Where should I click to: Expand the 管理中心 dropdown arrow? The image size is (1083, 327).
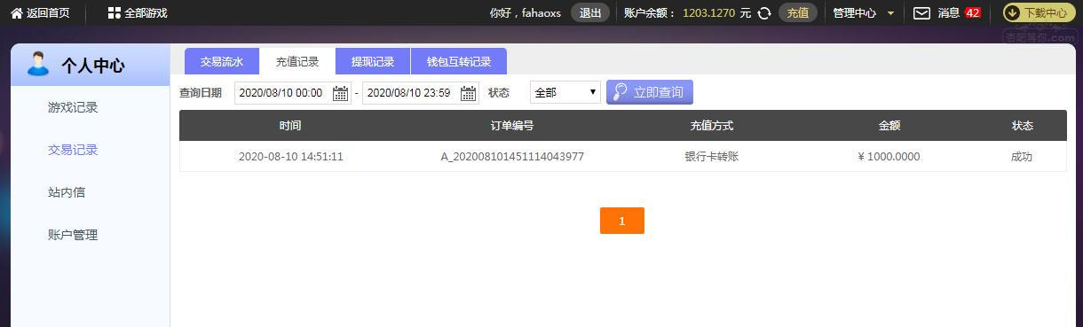tap(890, 13)
